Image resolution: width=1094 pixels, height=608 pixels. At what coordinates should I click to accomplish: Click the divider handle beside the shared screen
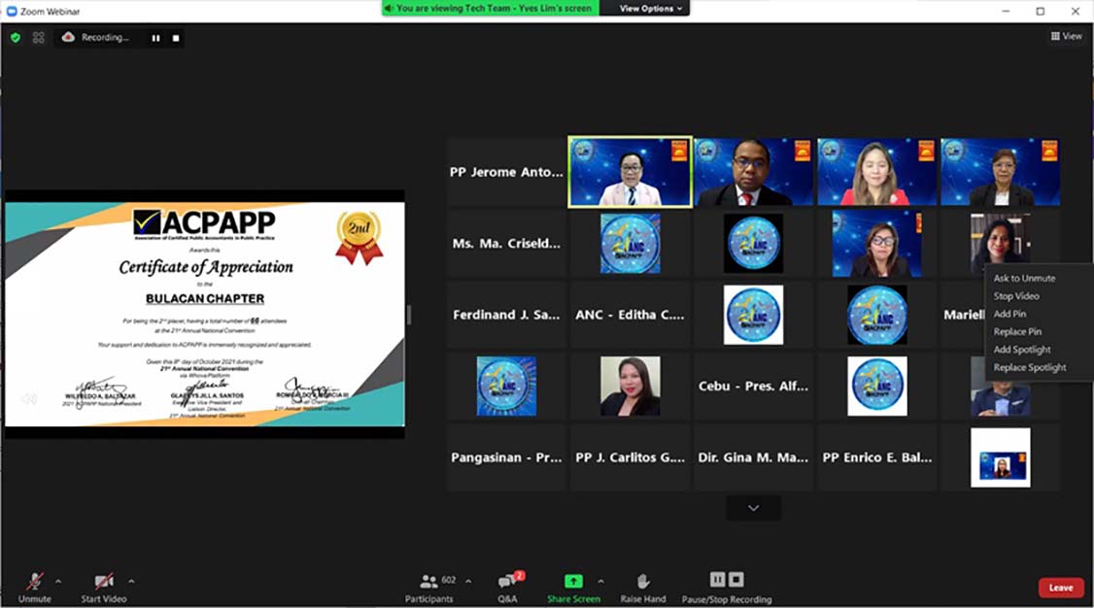pos(409,315)
